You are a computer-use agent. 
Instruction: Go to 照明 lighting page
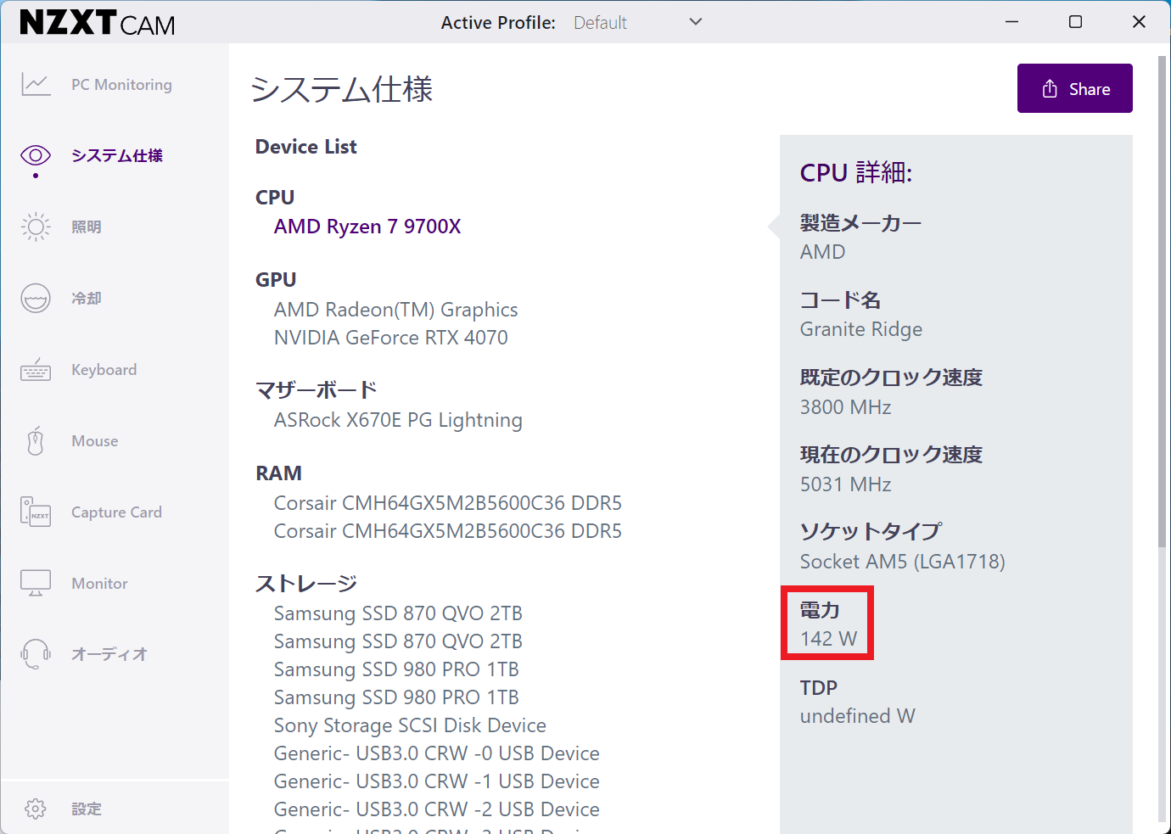point(87,227)
